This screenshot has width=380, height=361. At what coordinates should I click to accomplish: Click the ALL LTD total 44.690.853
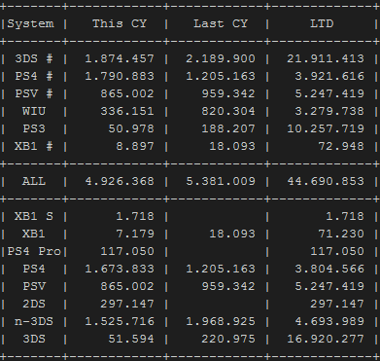click(326, 181)
